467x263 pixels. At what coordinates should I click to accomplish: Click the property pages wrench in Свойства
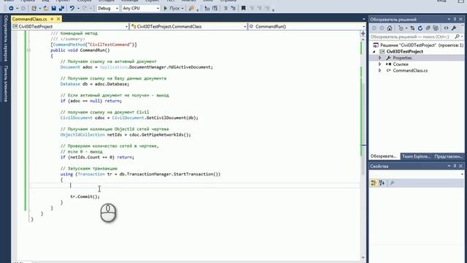(393, 183)
